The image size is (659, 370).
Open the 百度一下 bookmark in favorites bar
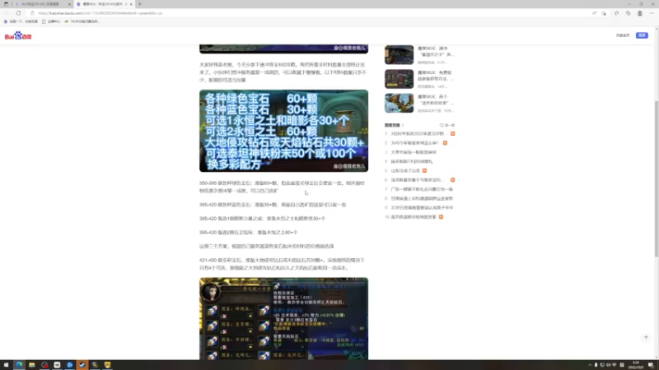(x=21, y=21)
